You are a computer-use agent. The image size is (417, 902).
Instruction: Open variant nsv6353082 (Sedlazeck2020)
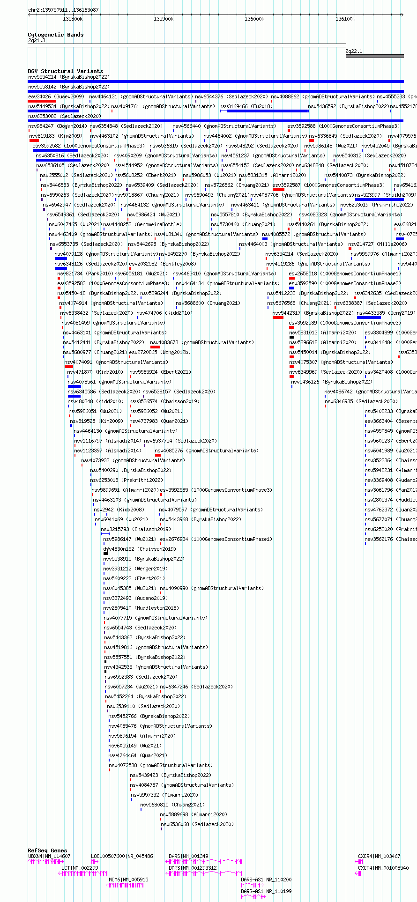click(x=216, y=121)
